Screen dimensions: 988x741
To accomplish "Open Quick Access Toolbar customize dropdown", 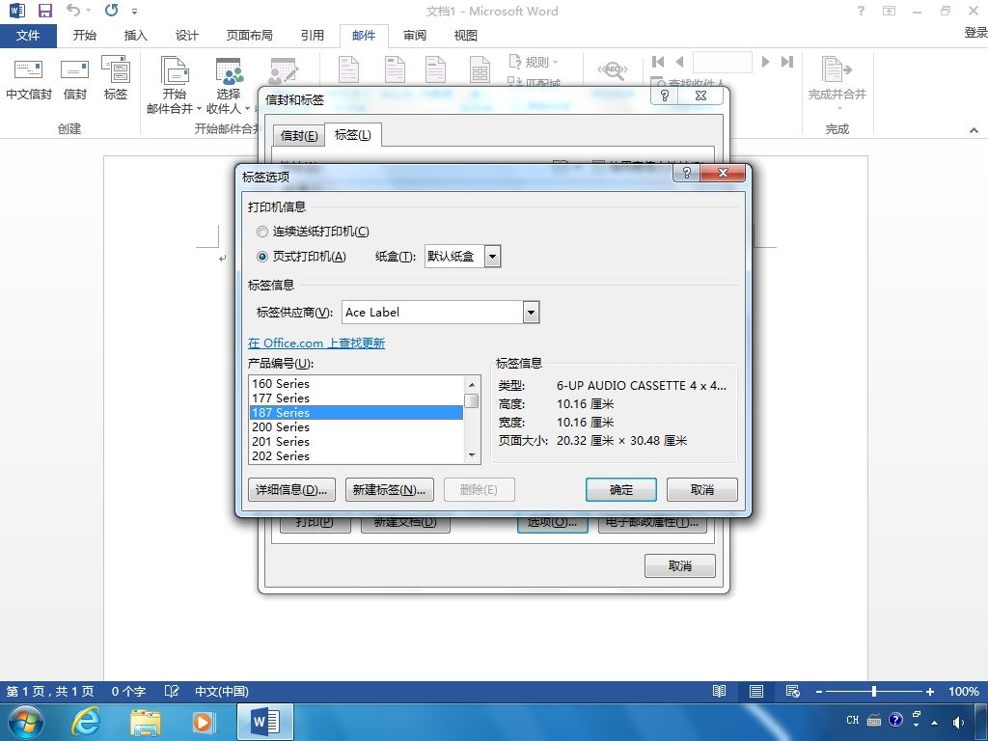I will (x=135, y=11).
